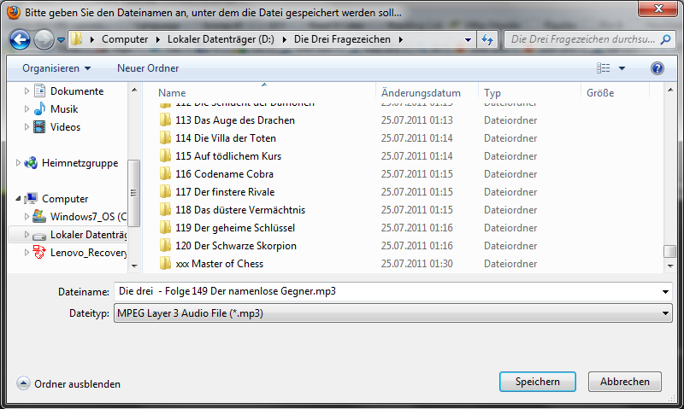
Task: Click folder icon of 118 Das düstere Vermächtnis
Action: click(x=165, y=209)
